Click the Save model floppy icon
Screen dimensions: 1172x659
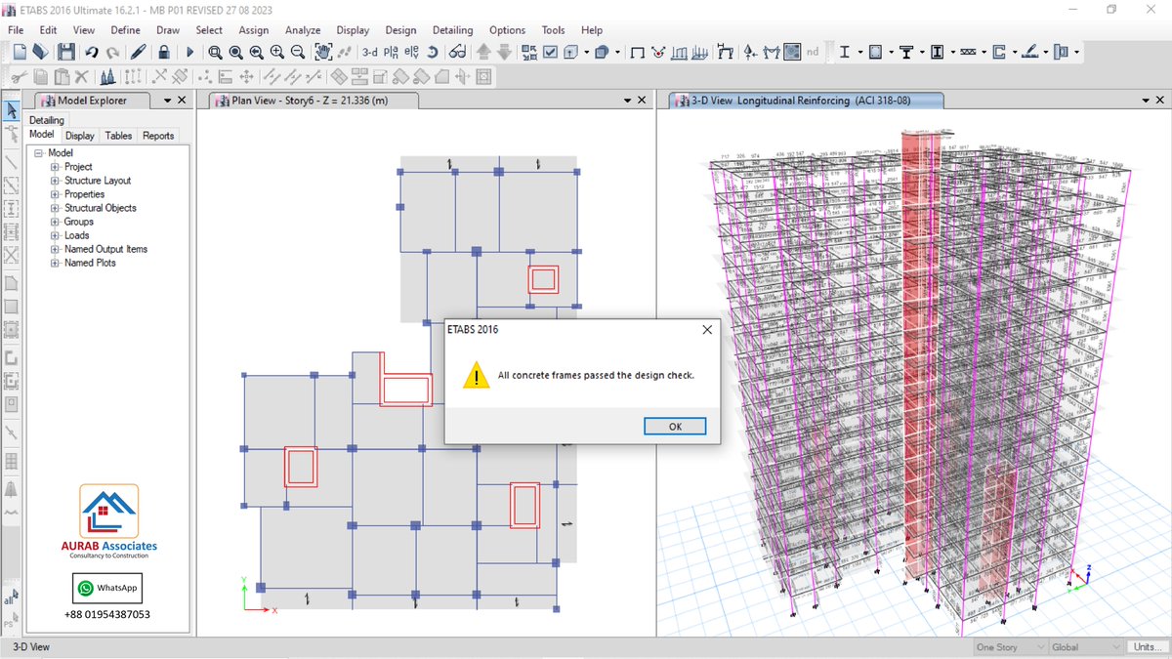pyautogui.click(x=65, y=52)
